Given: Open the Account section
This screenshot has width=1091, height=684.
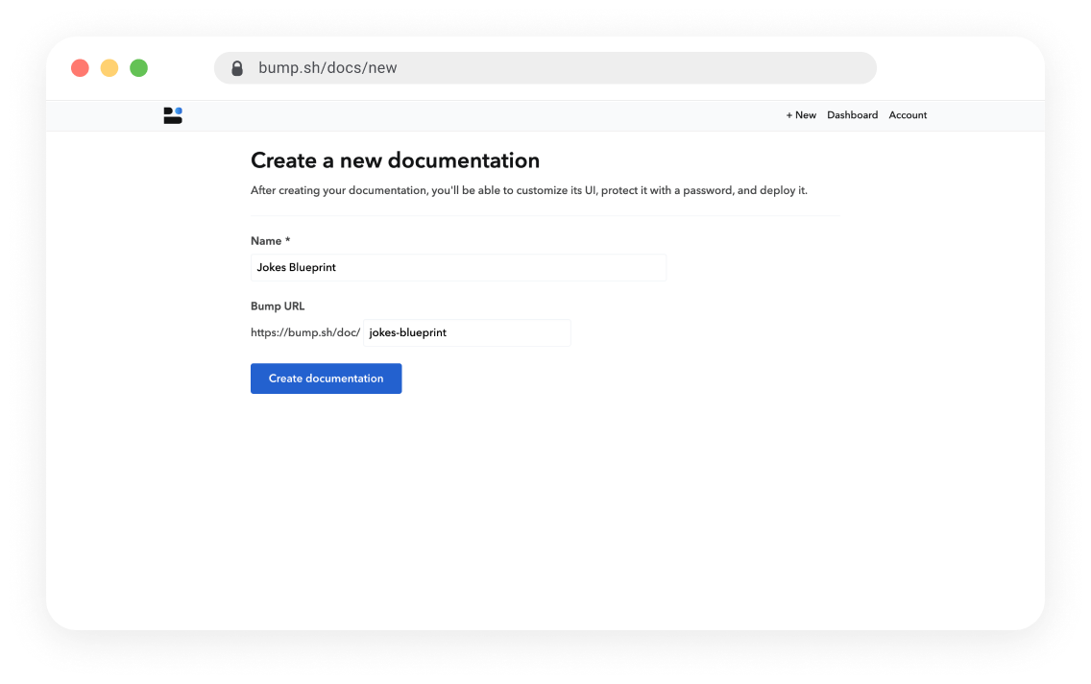Looking at the screenshot, I should point(907,114).
